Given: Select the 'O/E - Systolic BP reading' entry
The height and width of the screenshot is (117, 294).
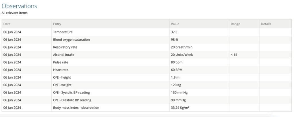Looking at the screenshot, I should pyautogui.click(x=71, y=92).
